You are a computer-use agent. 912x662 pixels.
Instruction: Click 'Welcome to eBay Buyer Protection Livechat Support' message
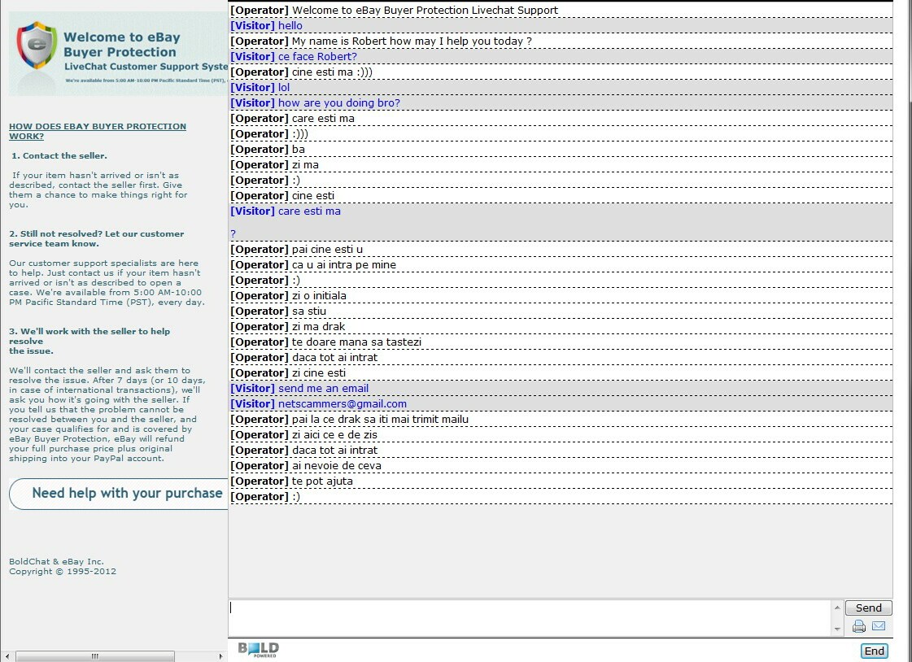425,11
